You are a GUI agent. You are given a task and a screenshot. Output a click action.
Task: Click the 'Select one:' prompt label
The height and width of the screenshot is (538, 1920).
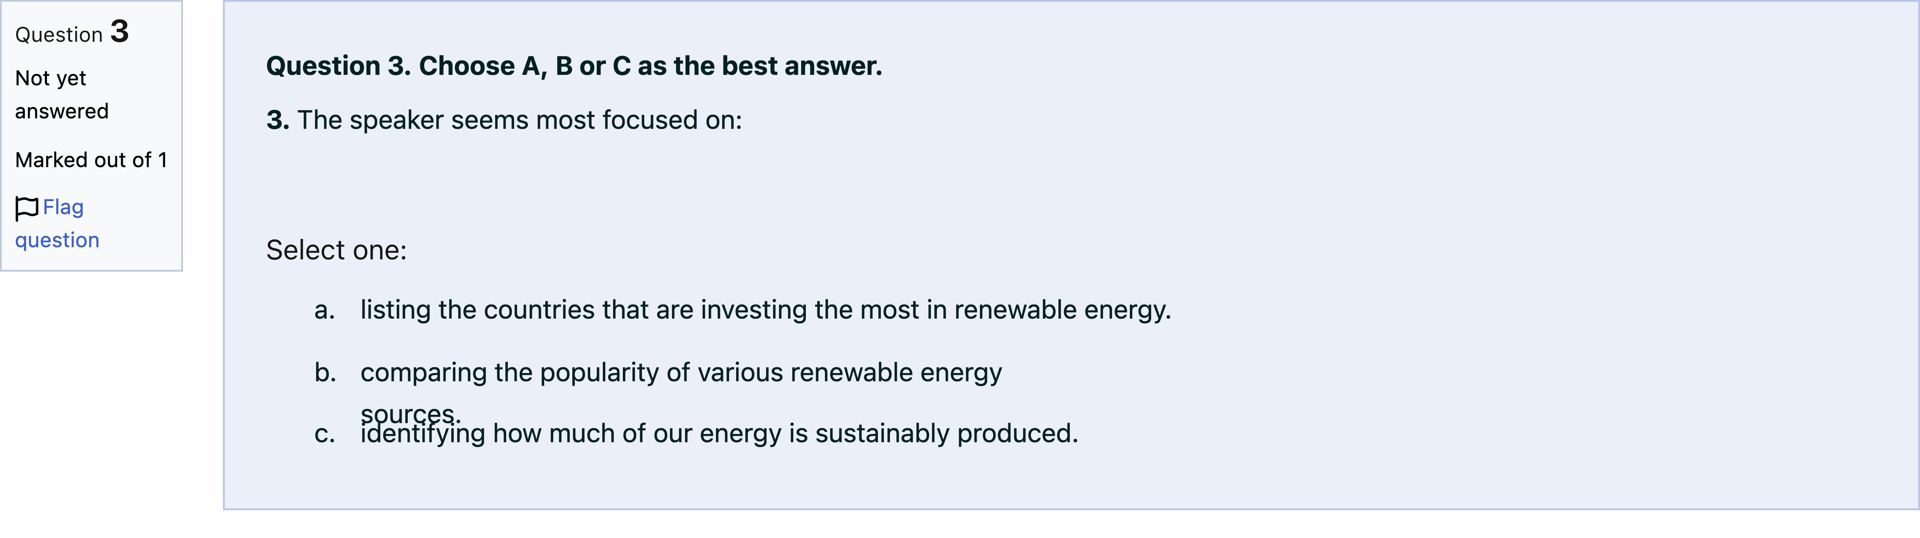point(337,250)
